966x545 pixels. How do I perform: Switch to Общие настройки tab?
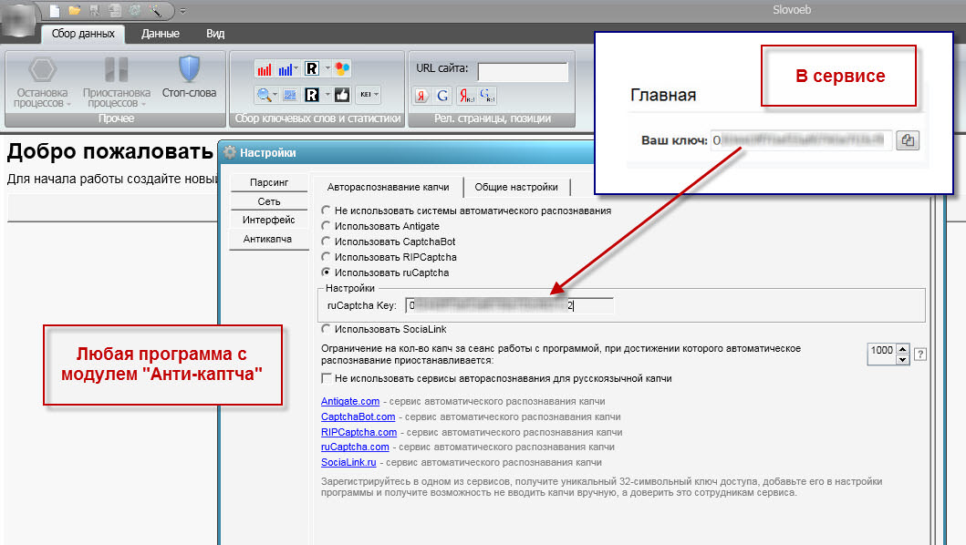pos(516,187)
